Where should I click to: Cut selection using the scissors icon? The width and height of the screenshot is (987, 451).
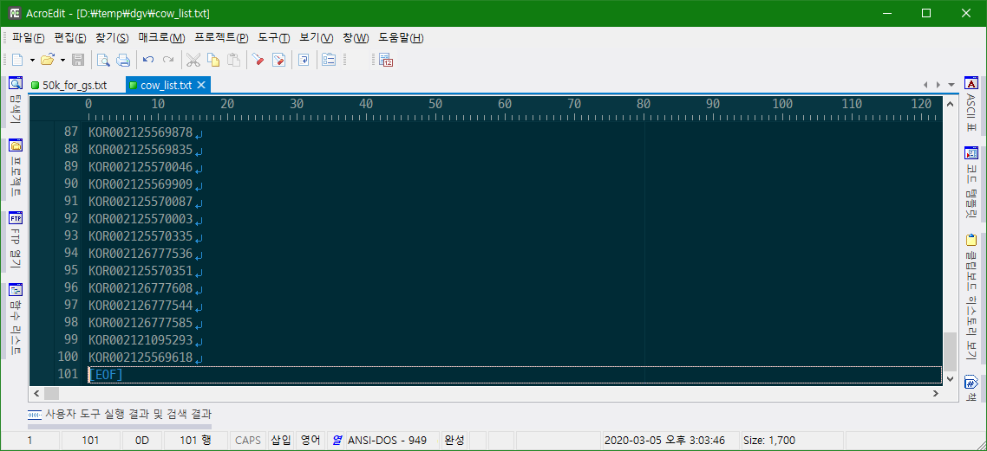[193, 60]
